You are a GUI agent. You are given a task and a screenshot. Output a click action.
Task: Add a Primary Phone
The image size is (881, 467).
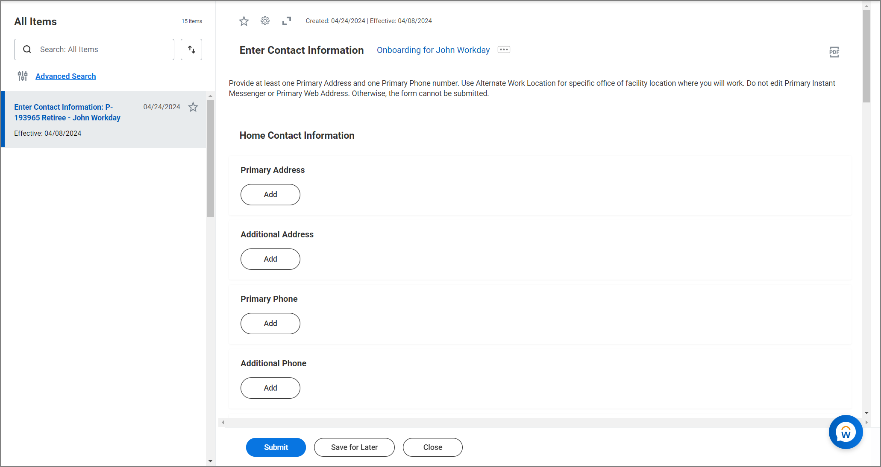(x=270, y=324)
